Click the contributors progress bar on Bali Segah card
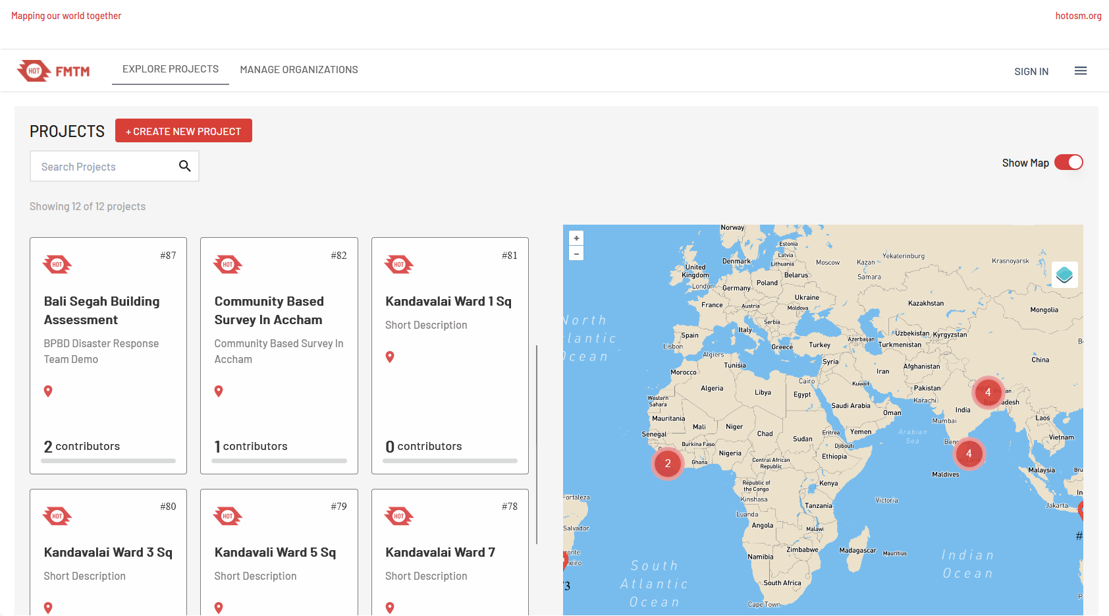This screenshot has height=616, width=1109. [x=108, y=461]
